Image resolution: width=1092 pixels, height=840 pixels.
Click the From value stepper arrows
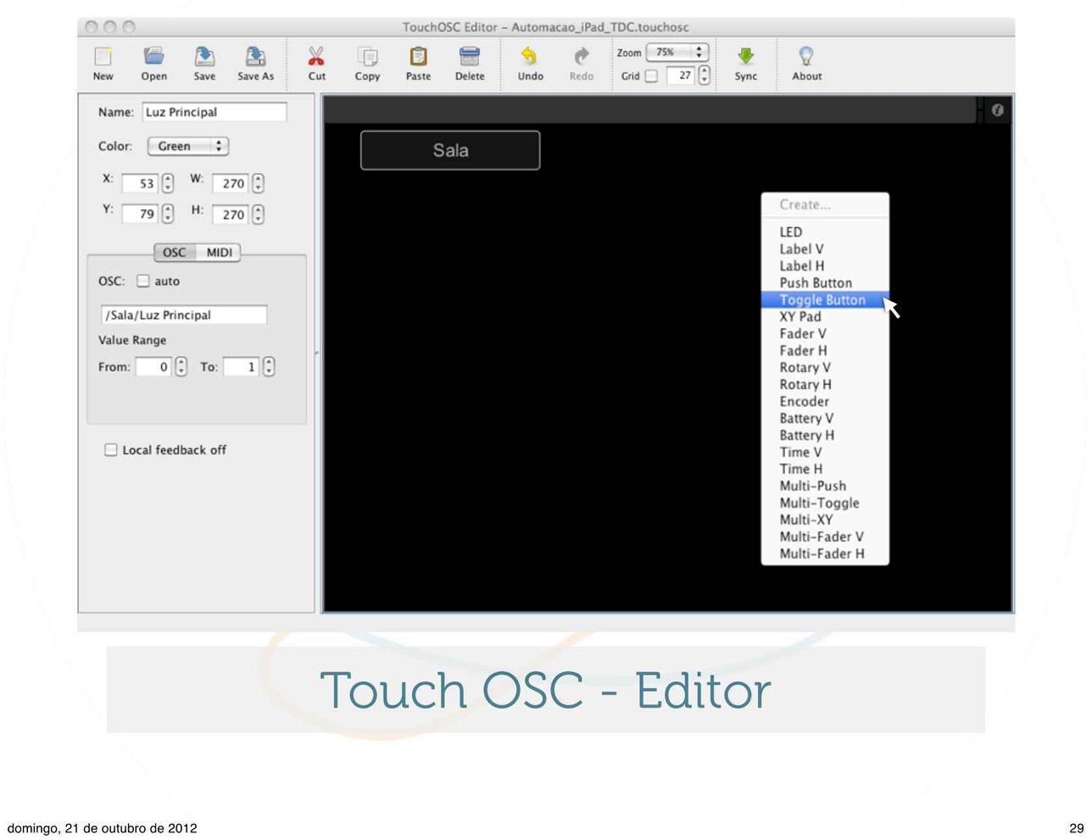[x=181, y=367]
